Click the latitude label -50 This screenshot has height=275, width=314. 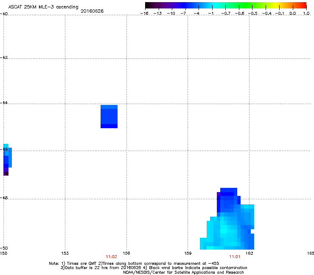(x=4, y=248)
